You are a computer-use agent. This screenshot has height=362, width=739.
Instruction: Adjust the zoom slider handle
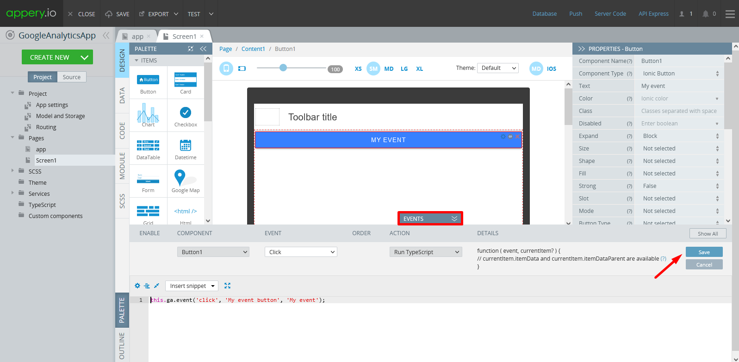[x=283, y=68]
